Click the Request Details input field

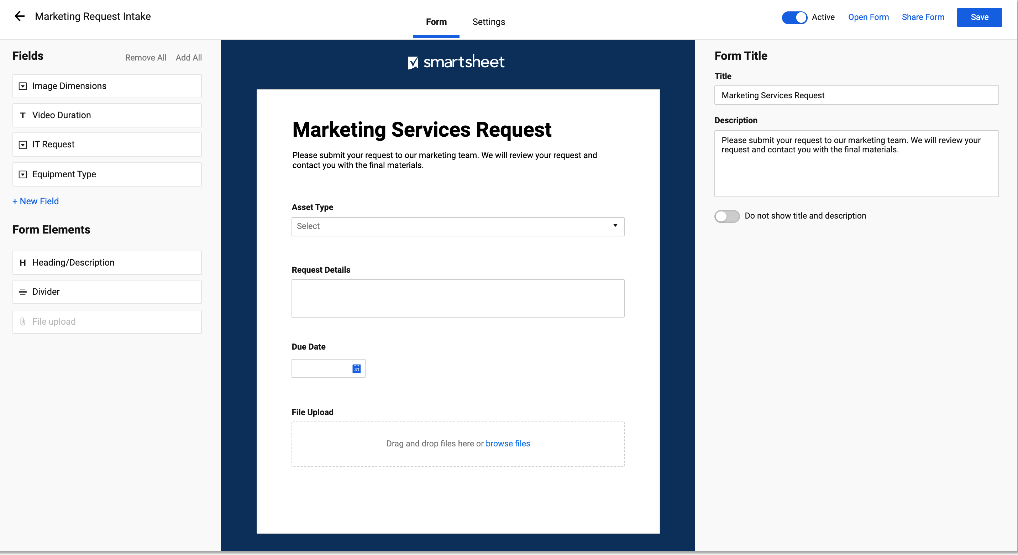pyautogui.click(x=458, y=297)
